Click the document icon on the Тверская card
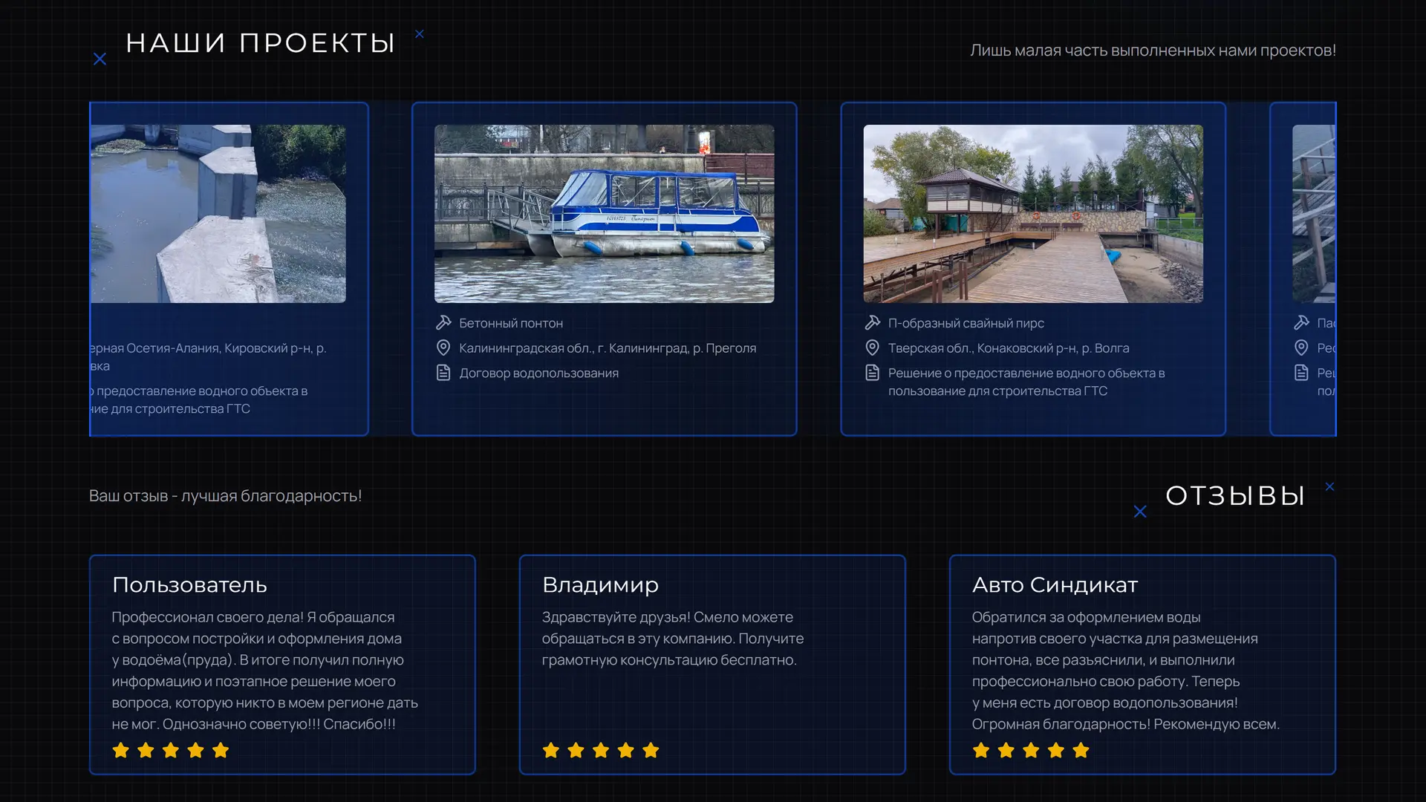This screenshot has width=1426, height=802. coord(872,374)
